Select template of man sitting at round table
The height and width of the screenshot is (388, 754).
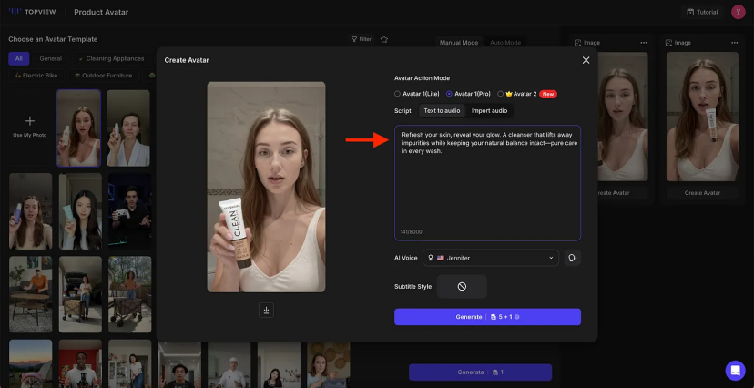click(30, 294)
